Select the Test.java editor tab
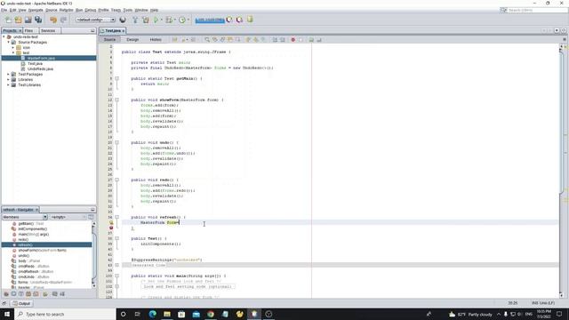The width and height of the screenshot is (569, 320). pyautogui.click(x=113, y=31)
